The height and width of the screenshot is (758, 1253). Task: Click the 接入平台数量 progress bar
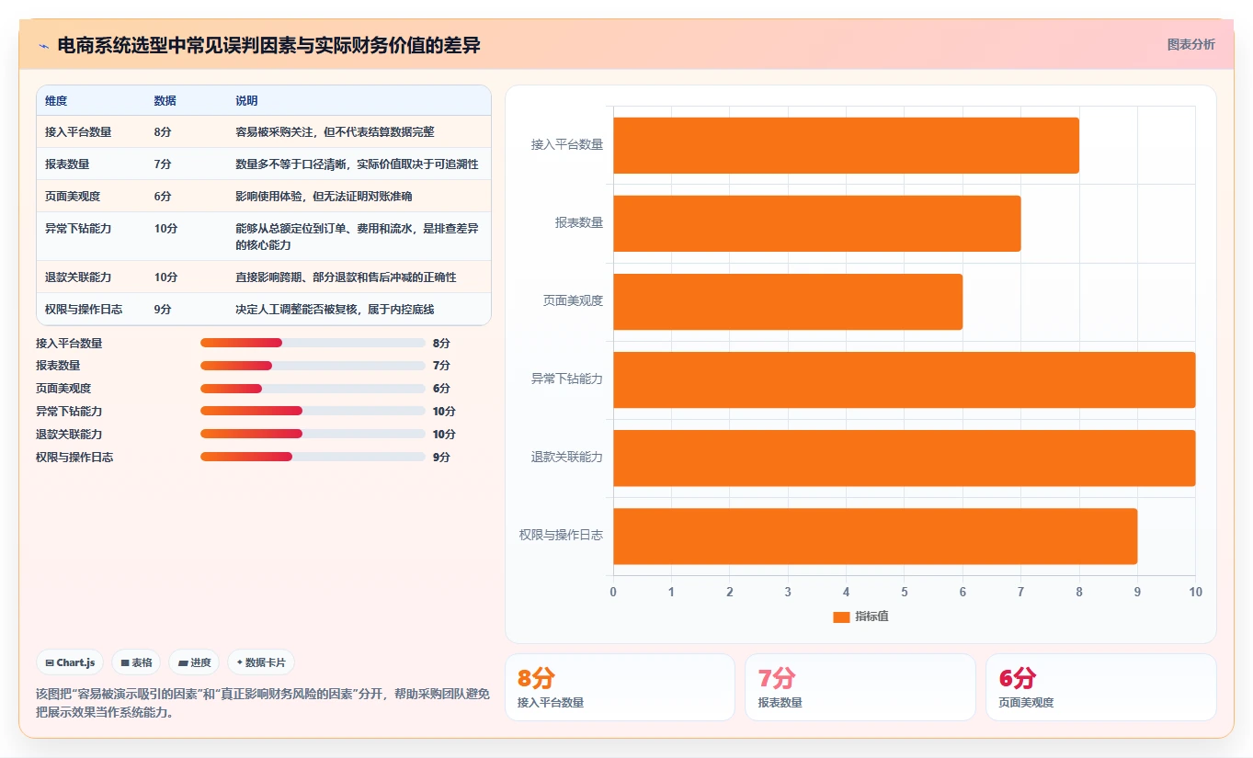tap(313, 343)
